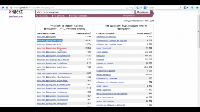Open 'свинина' link

[100, 59]
